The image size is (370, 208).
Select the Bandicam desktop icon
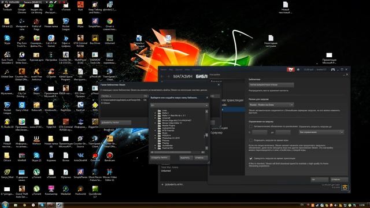(109, 157)
